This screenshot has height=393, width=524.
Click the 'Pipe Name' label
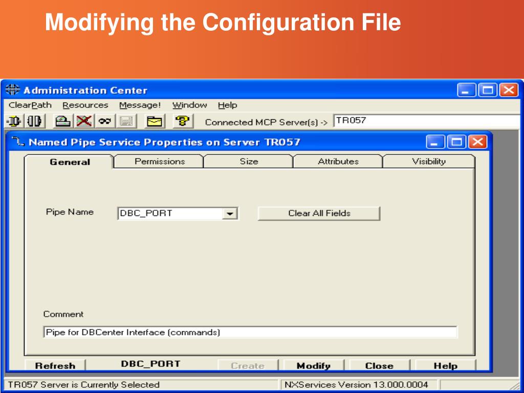pyautogui.click(x=70, y=212)
